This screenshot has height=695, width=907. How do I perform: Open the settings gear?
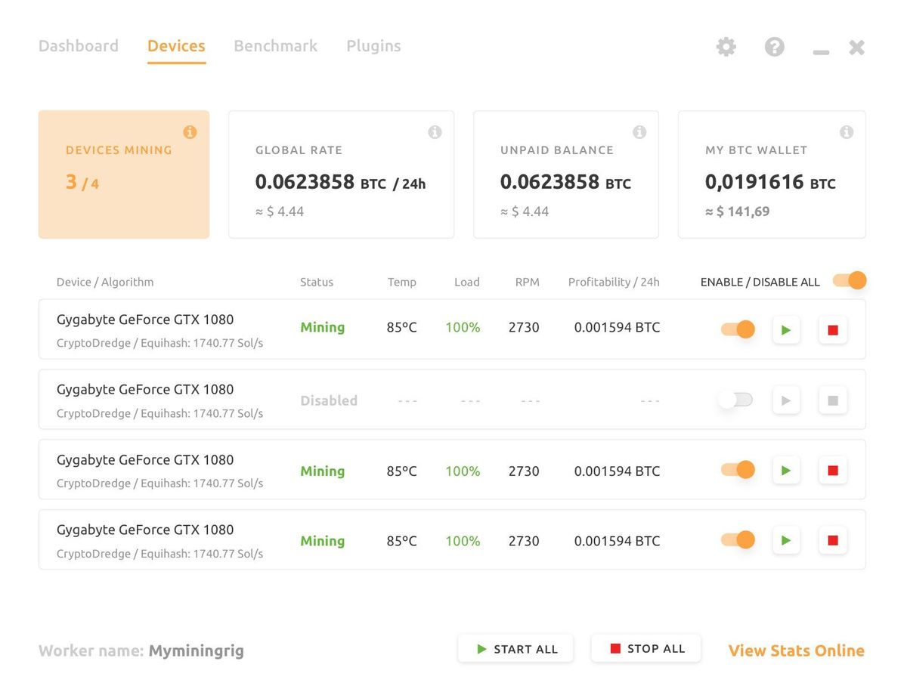coord(726,47)
